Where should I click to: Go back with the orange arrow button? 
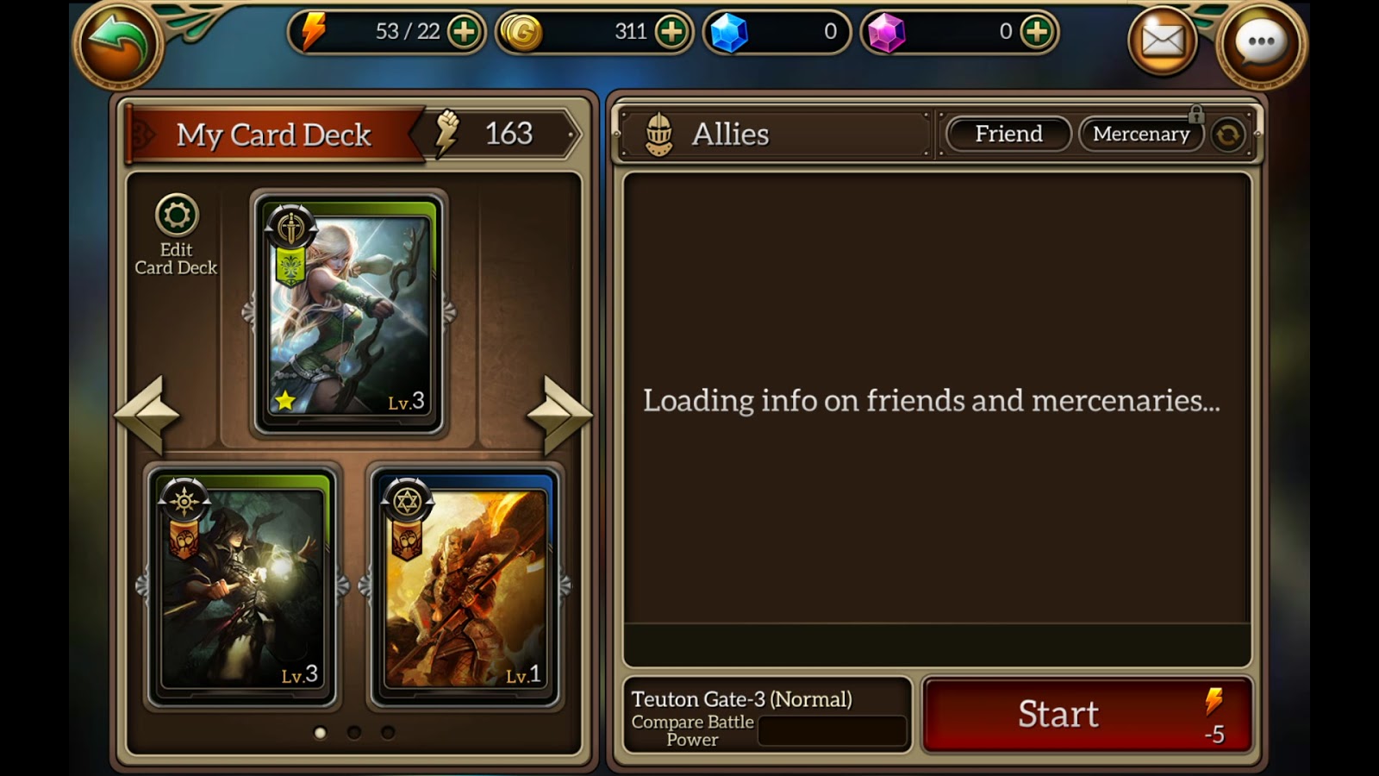coord(118,41)
